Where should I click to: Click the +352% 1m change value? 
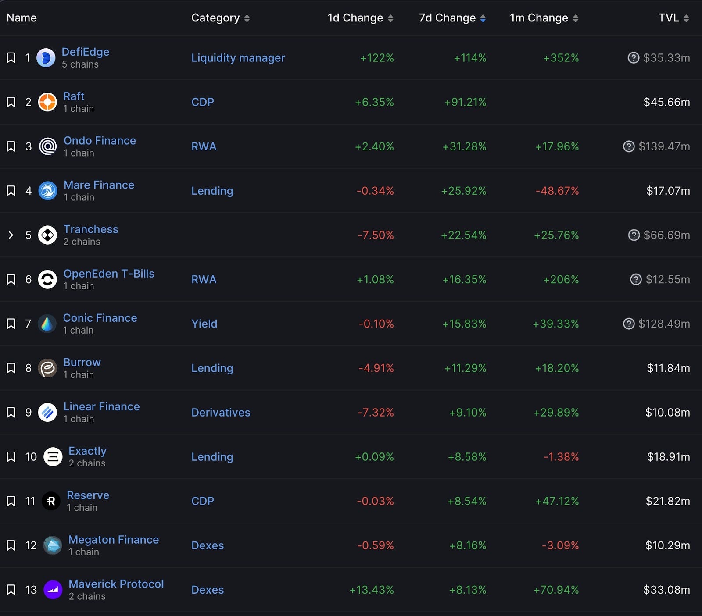pos(561,58)
